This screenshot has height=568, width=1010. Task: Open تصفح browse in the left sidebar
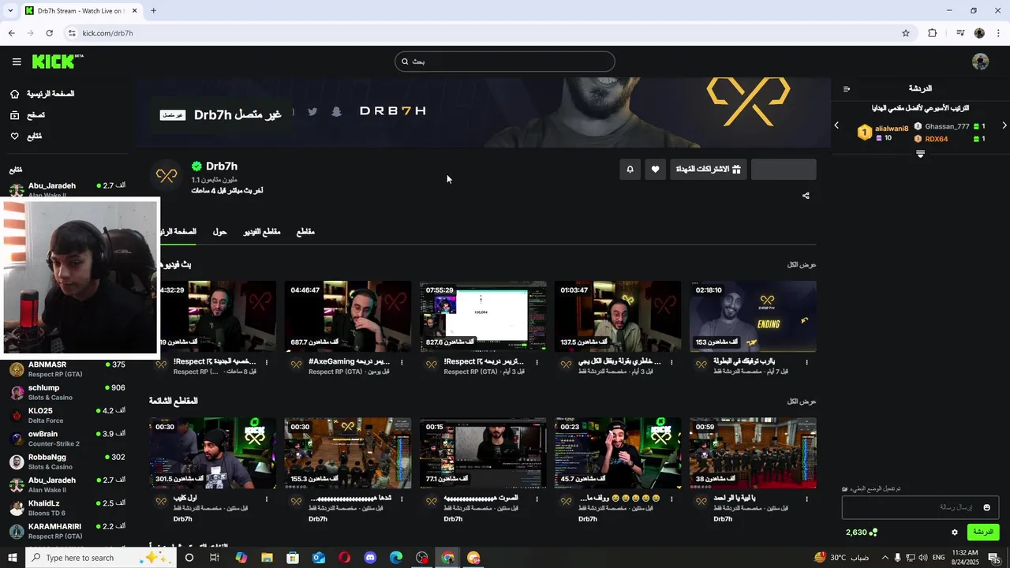pos(36,115)
